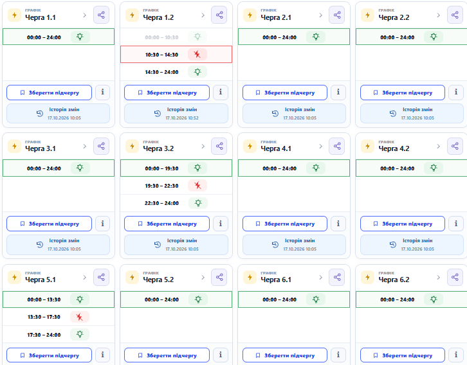This screenshot has height=365, width=467.
Task: Save subqueue Черга 1.1
Action: (49, 93)
